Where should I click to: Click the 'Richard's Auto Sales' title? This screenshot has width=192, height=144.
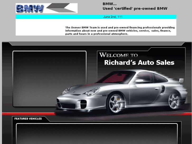[x=139, y=63]
